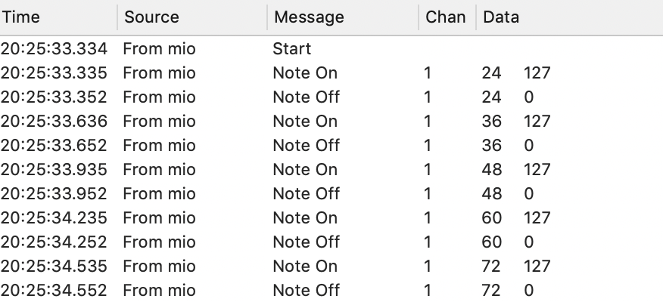Select the Message column header
663x302 pixels.
[x=343, y=17]
